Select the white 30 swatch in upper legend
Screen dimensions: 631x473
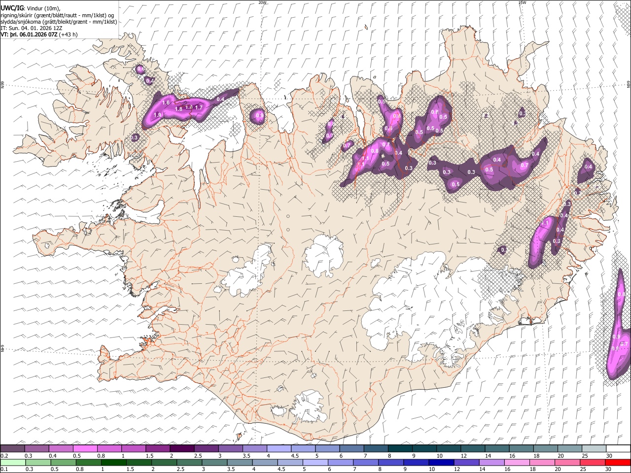(618, 448)
